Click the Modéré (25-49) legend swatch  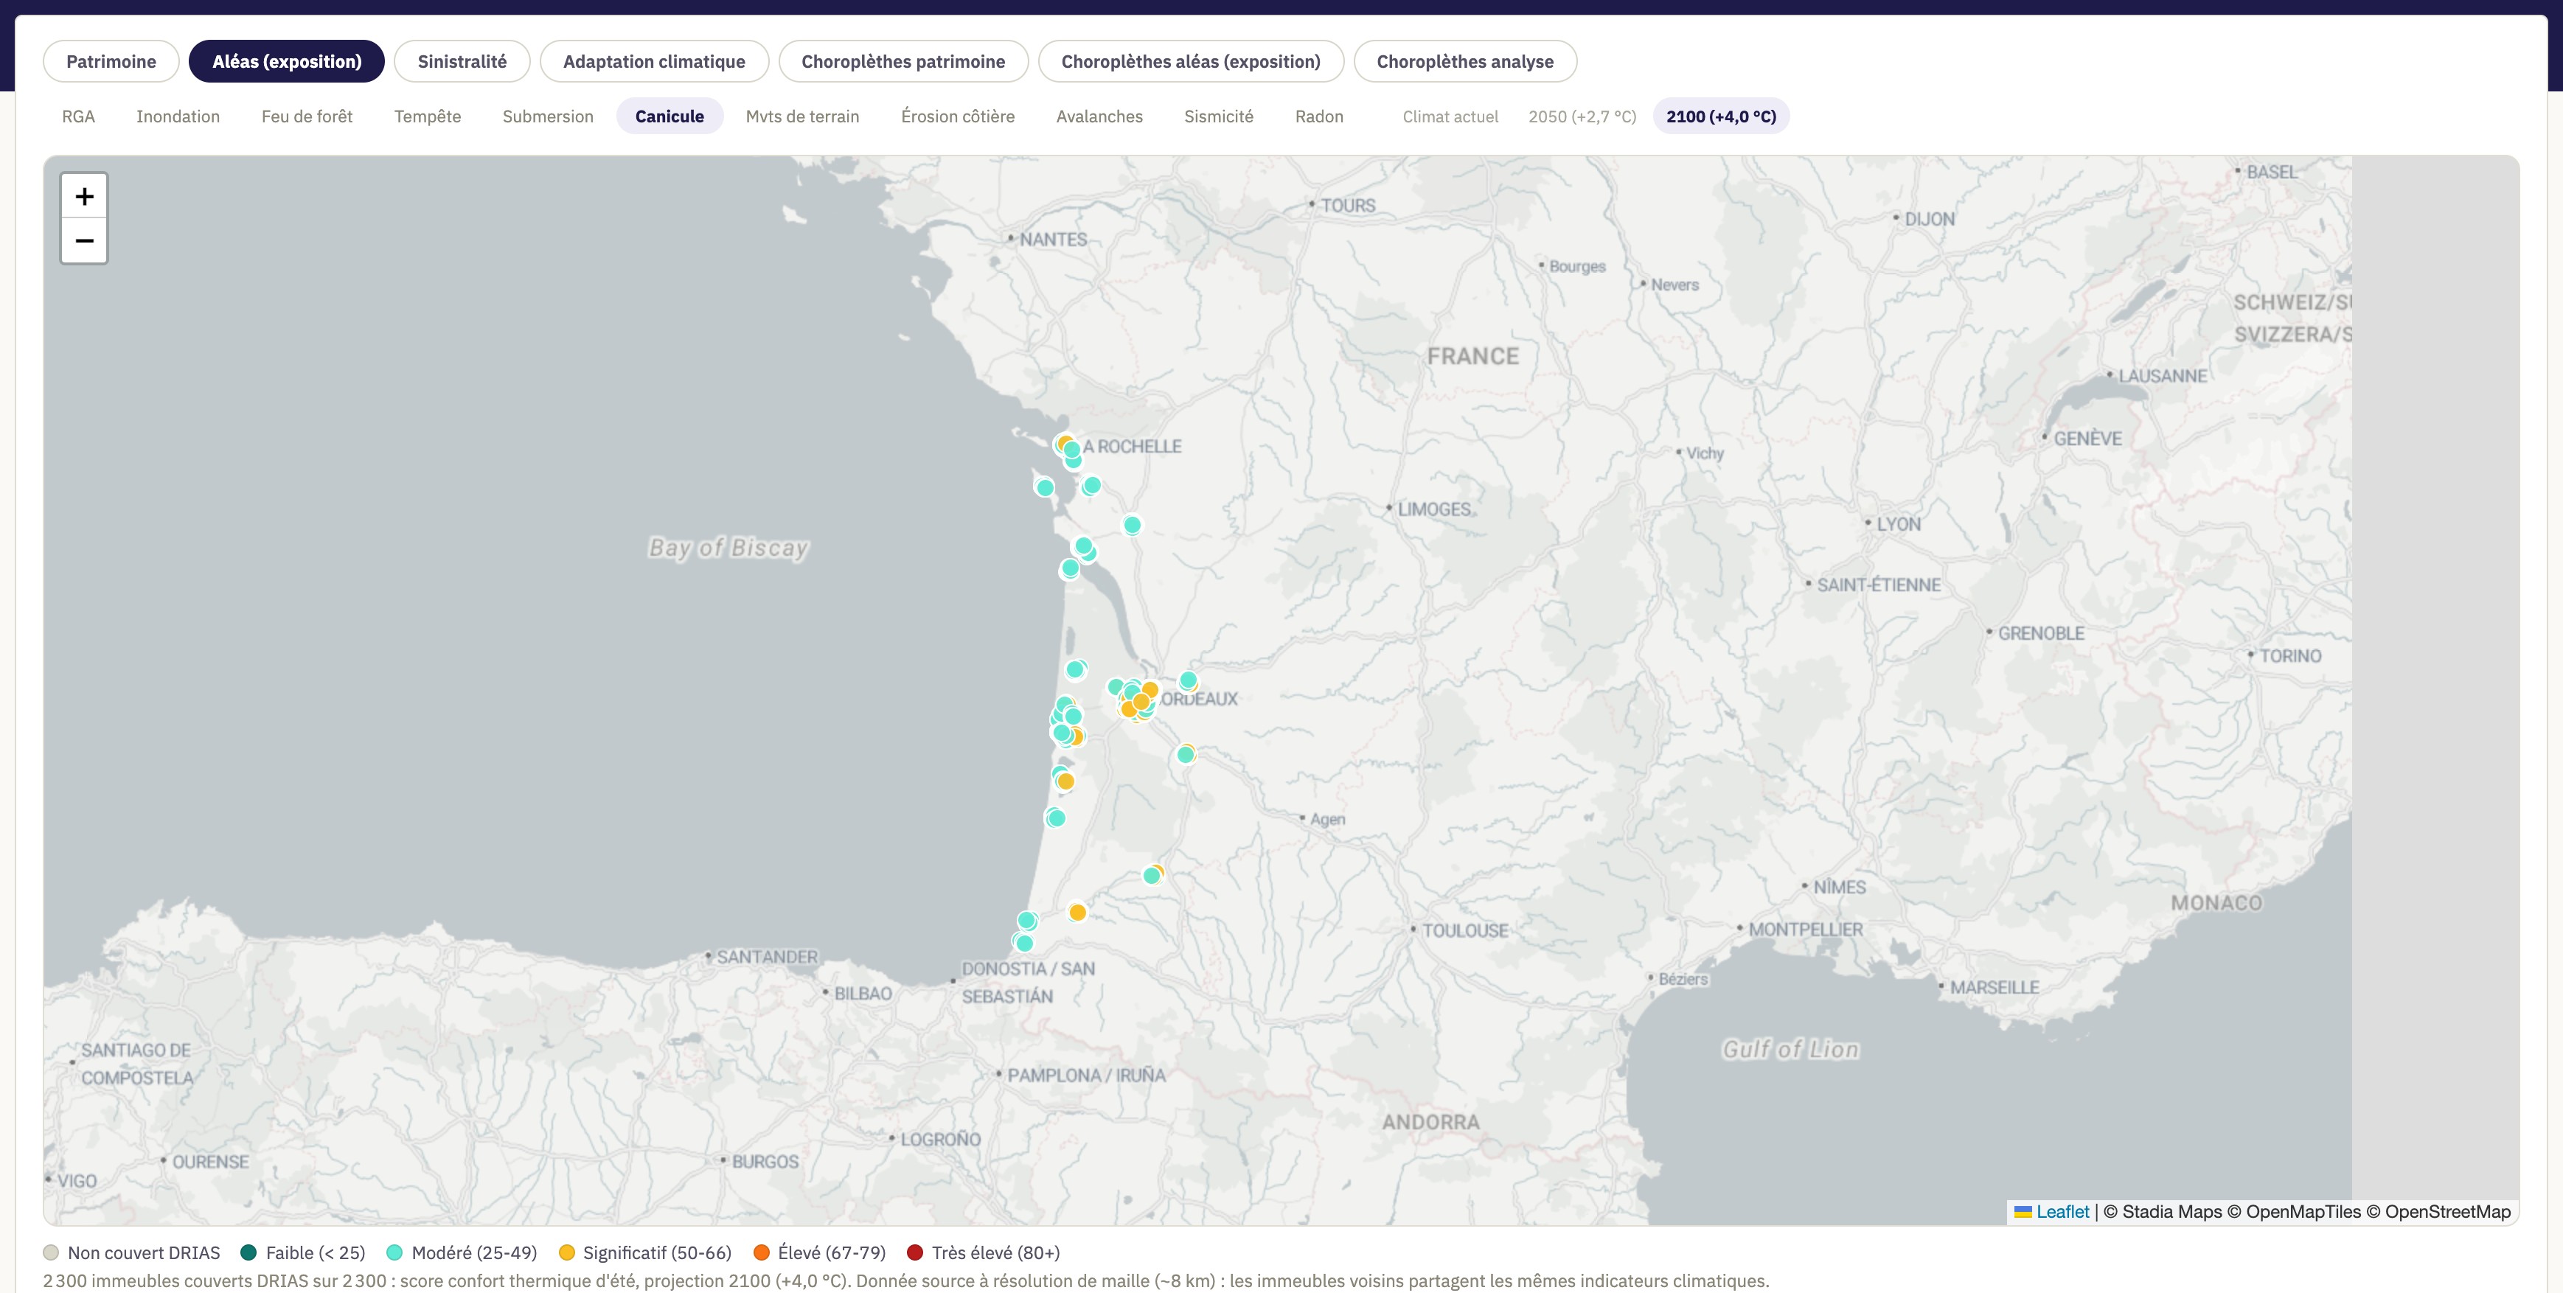pyautogui.click(x=394, y=1252)
